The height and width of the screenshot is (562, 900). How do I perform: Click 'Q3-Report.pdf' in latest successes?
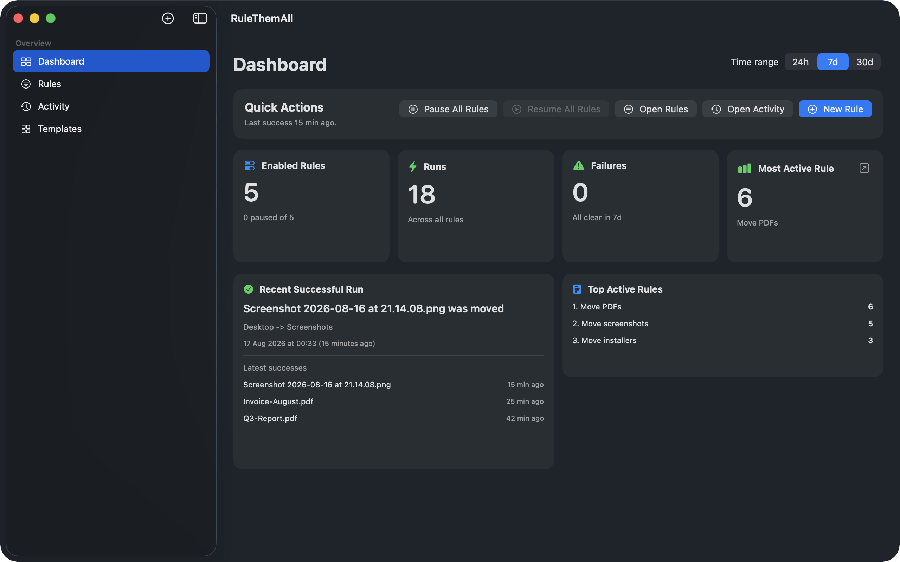click(x=270, y=419)
